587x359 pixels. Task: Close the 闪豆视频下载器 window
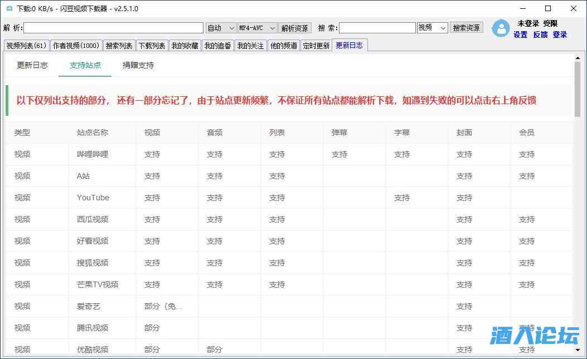click(573, 8)
